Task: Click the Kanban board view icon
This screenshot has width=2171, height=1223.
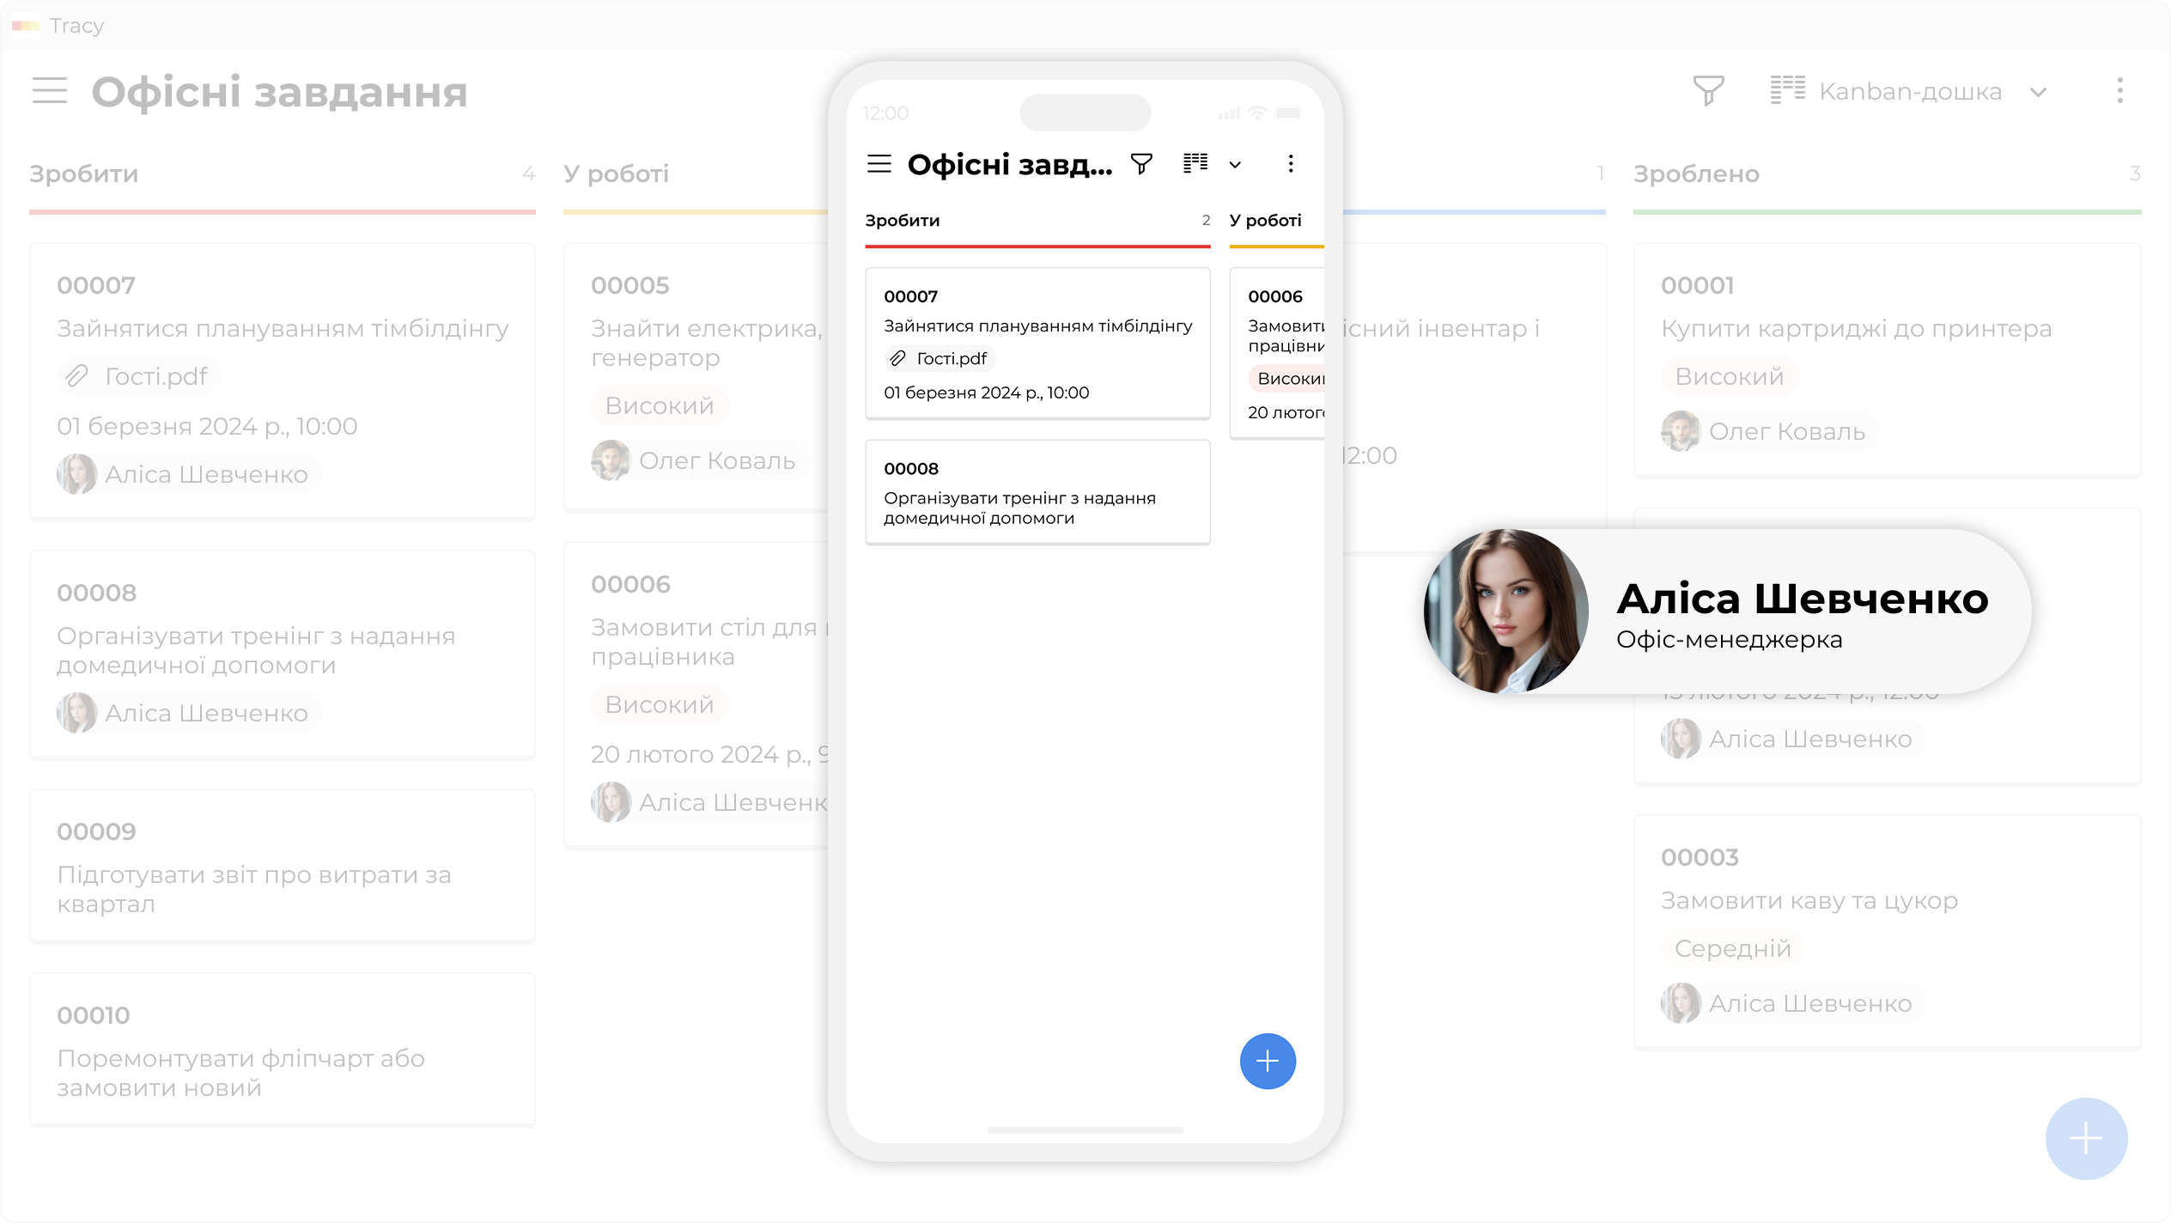Action: tap(1787, 90)
